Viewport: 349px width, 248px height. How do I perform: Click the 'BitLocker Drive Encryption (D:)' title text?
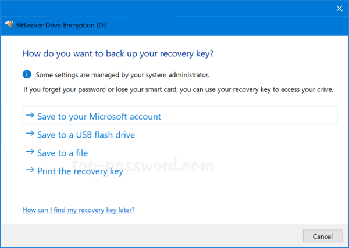click(x=57, y=25)
